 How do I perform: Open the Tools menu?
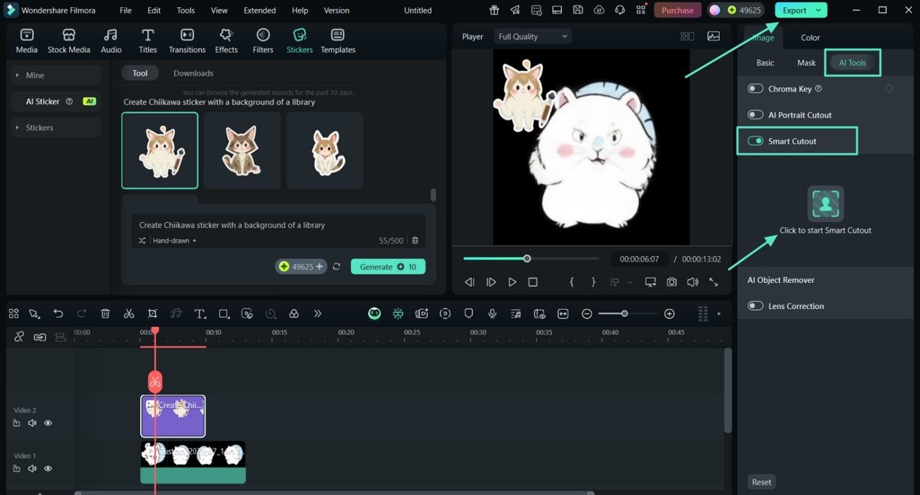point(185,11)
